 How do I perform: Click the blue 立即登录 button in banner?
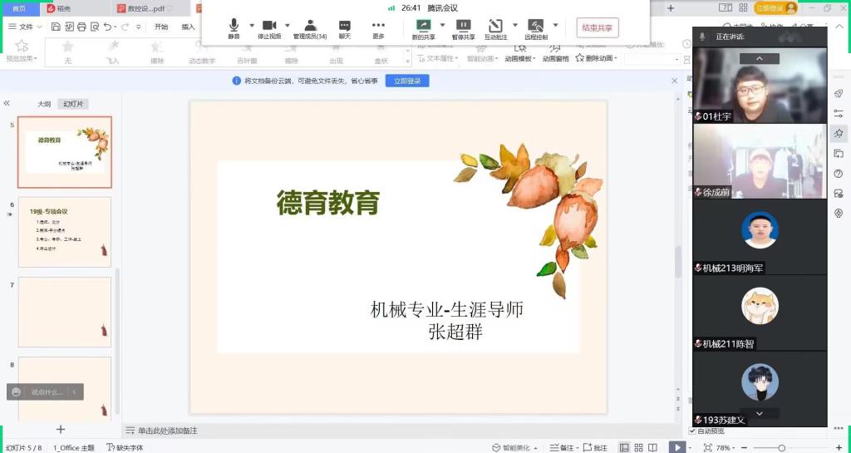(x=407, y=81)
